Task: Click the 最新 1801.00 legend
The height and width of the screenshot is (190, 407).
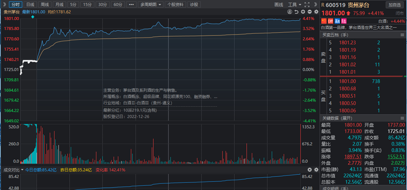Action: (34, 12)
